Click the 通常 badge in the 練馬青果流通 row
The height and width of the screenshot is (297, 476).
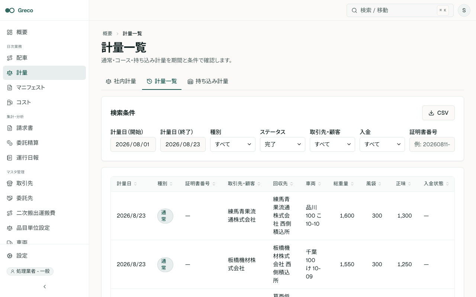(165, 216)
